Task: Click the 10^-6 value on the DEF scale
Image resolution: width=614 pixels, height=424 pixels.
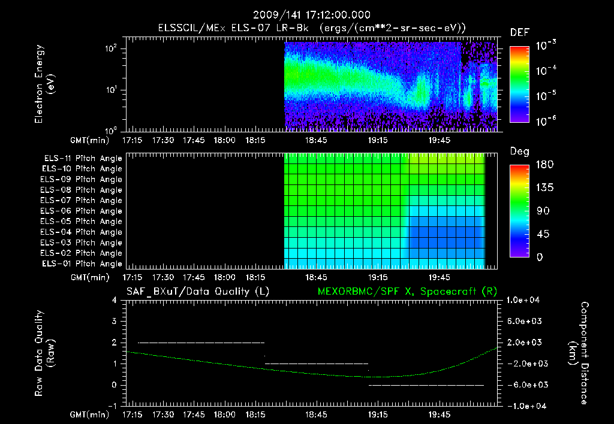Action: (x=546, y=121)
